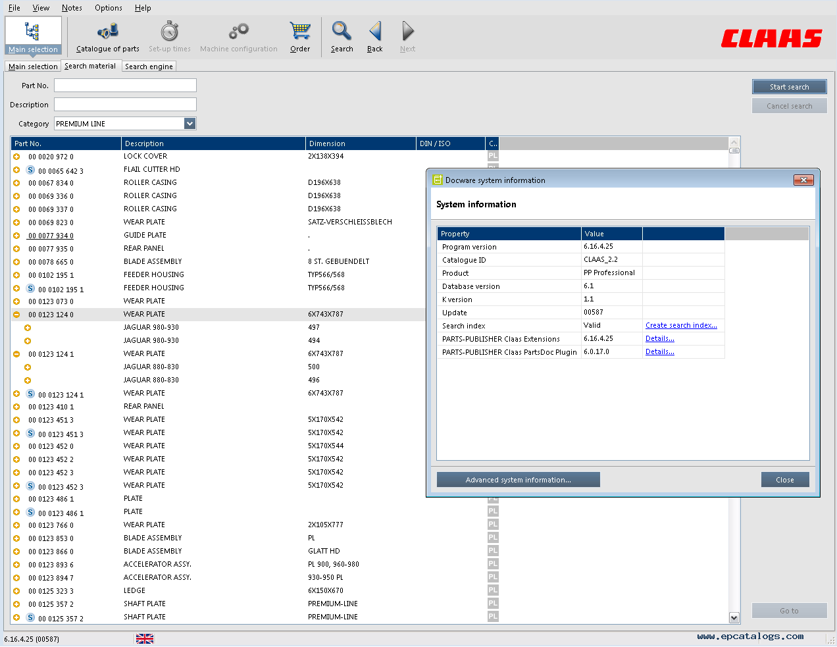Open Details for PARTS-PUBLISHER Claas Extensions
Viewport: 837px width, 647px height.
point(660,338)
